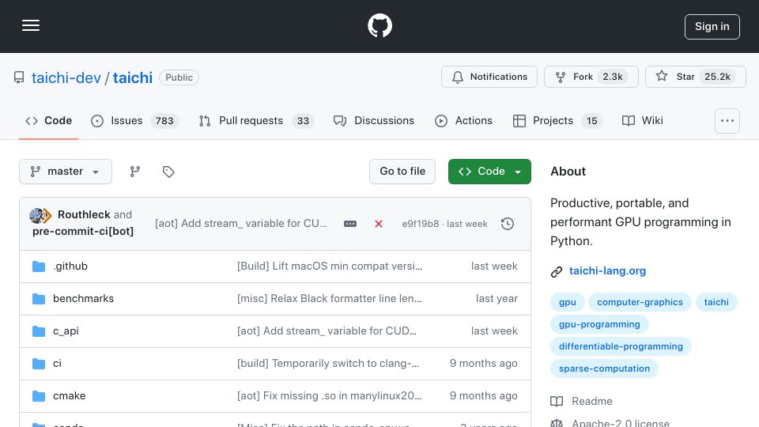Star the taichi repository
Image resolution: width=759 pixels, height=427 pixels.
coord(695,77)
